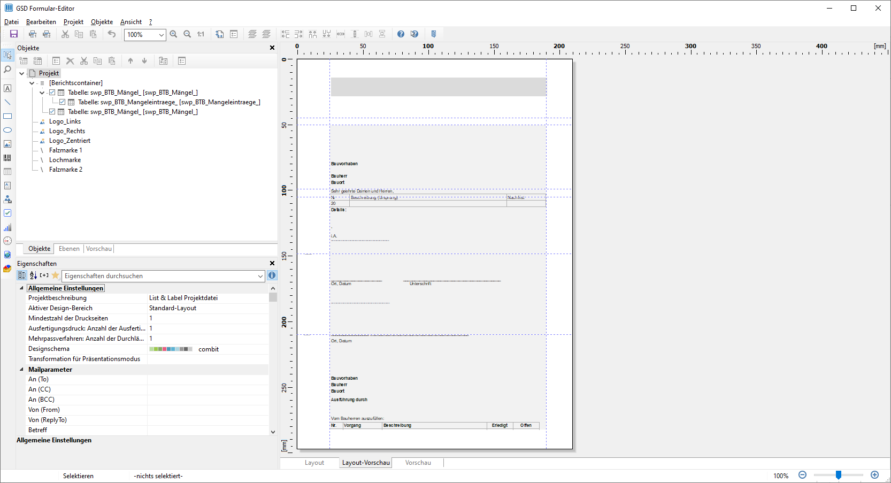Image resolution: width=891 pixels, height=483 pixels.
Task: Collapse the Mailparameter property group
Action: (22, 370)
